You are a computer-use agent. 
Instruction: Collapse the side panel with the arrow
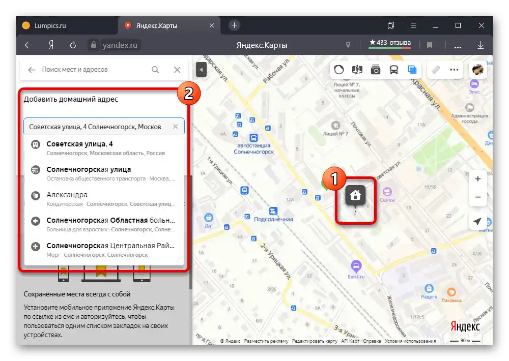(x=201, y=70)
